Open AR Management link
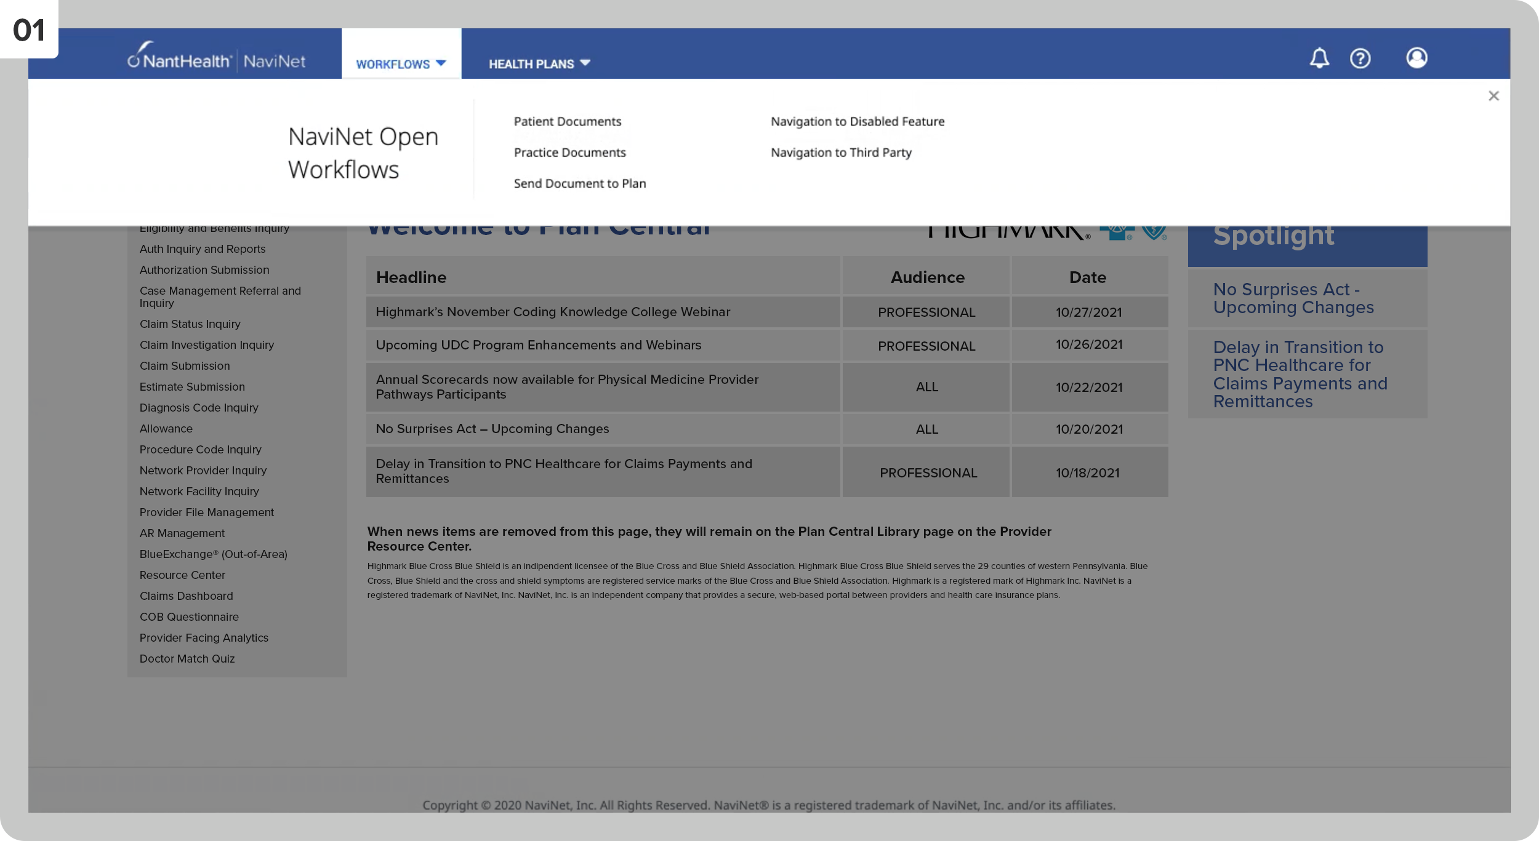Screen dimensions: 1539x841 click(x=182, y=533)
